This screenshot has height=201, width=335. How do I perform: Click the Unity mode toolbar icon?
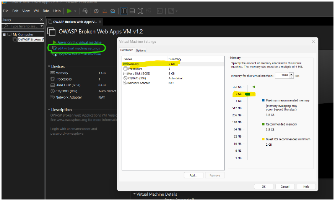pyautogui.click(x=148, y=11)
